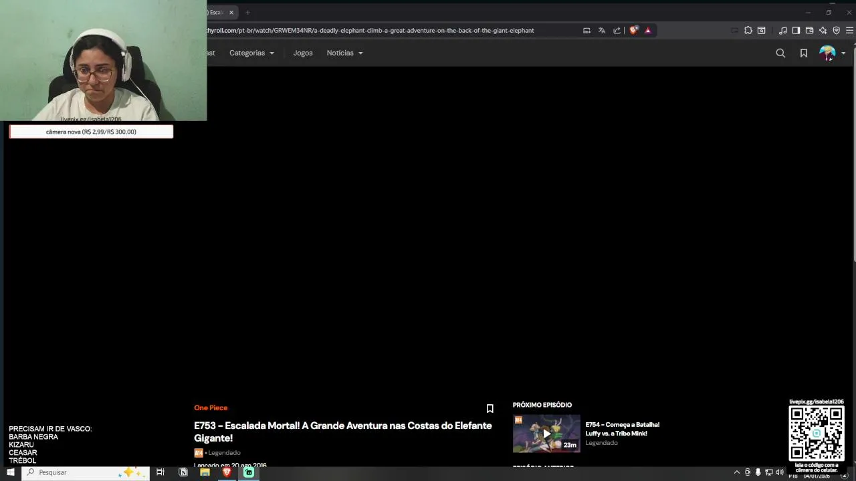Open the network tray icon
Viewport: 856px width, 481px height.
[x=768, y=472]
